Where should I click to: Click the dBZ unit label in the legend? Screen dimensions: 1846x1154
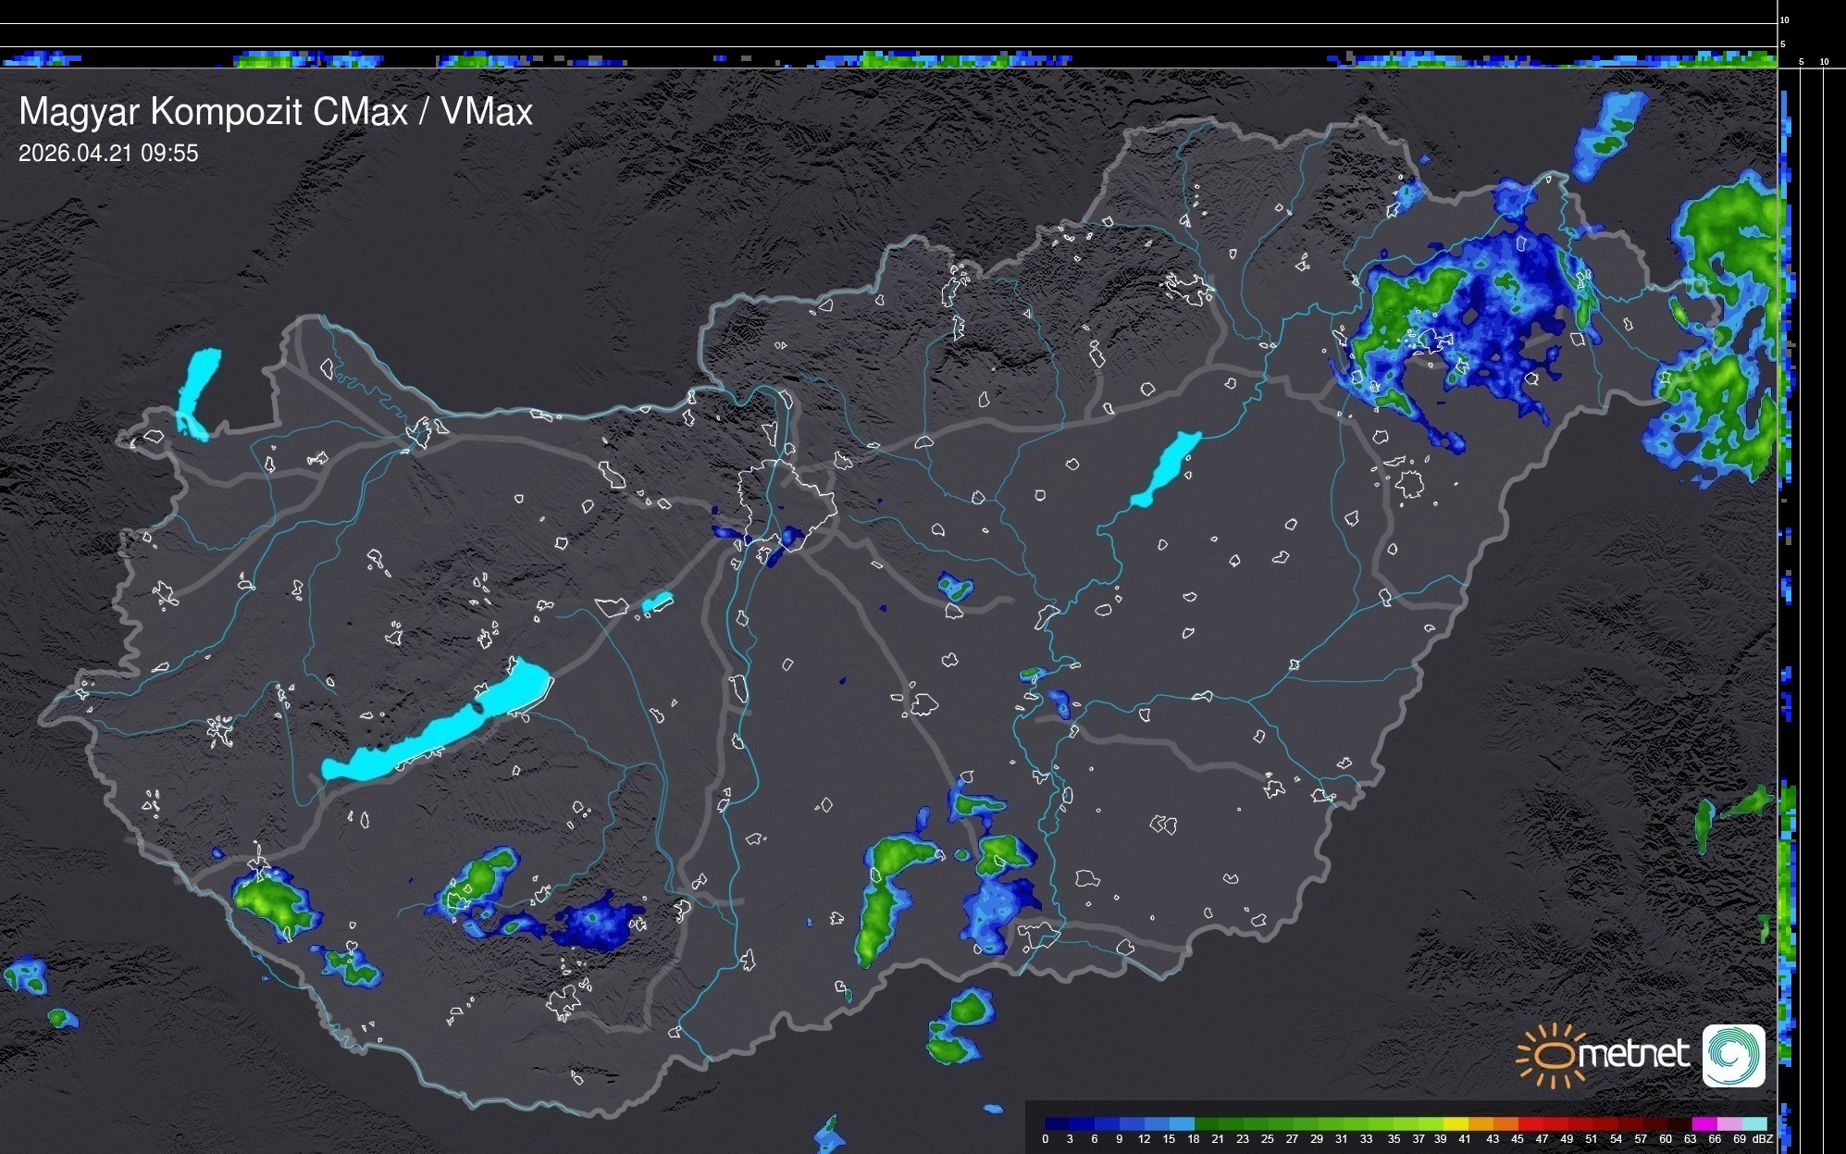(1763, 1139)
